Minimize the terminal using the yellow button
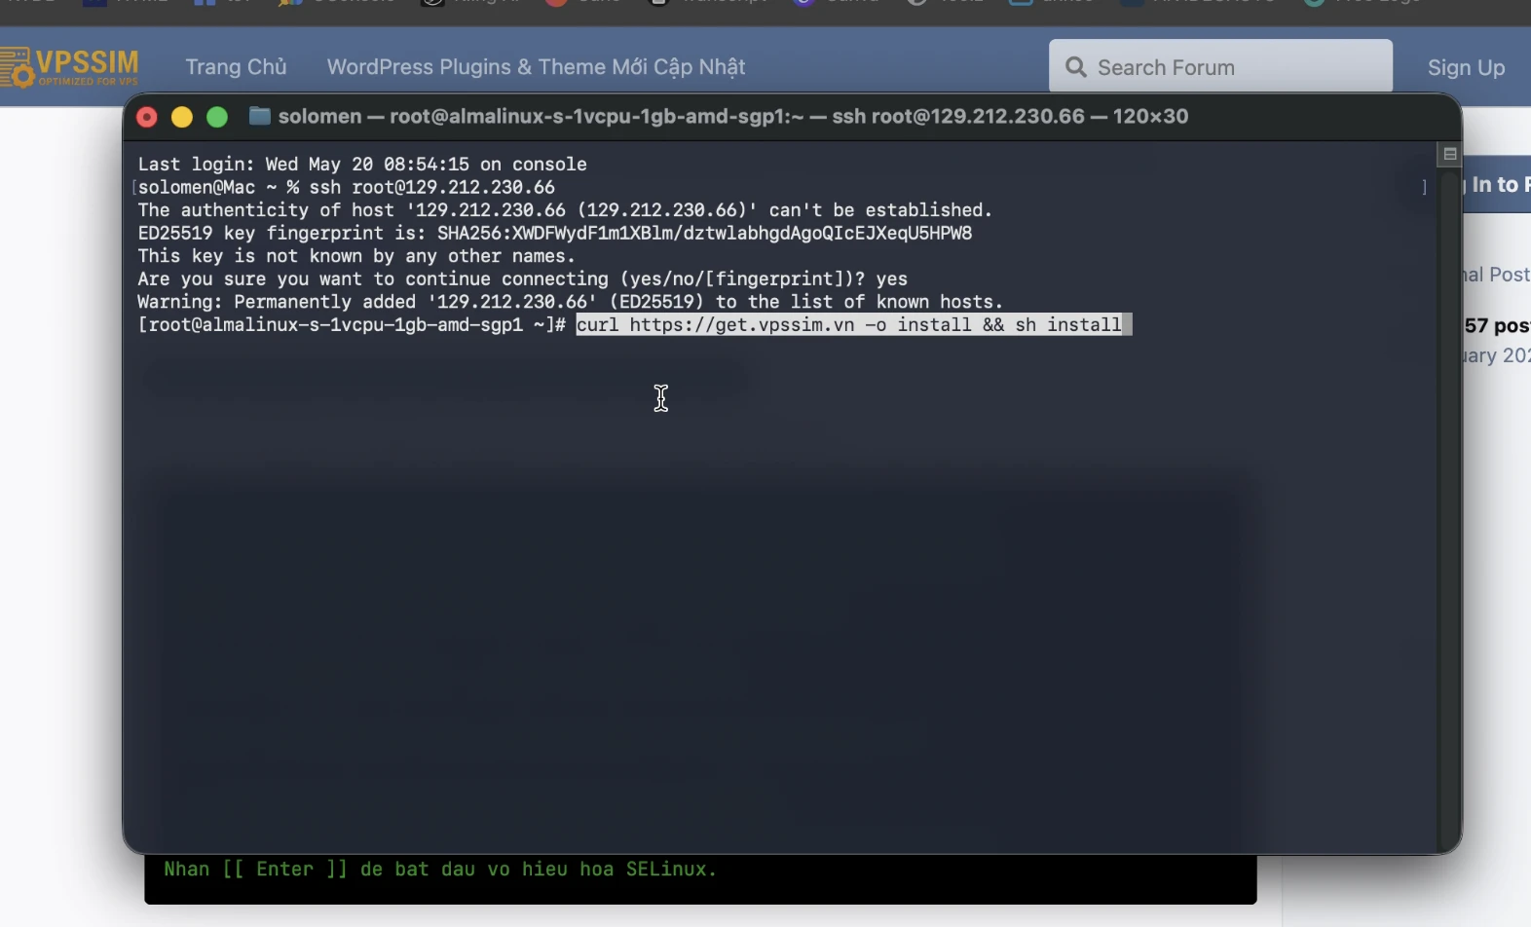Image resolution: width=1531 pixels, height=927 pixels. 182,117
